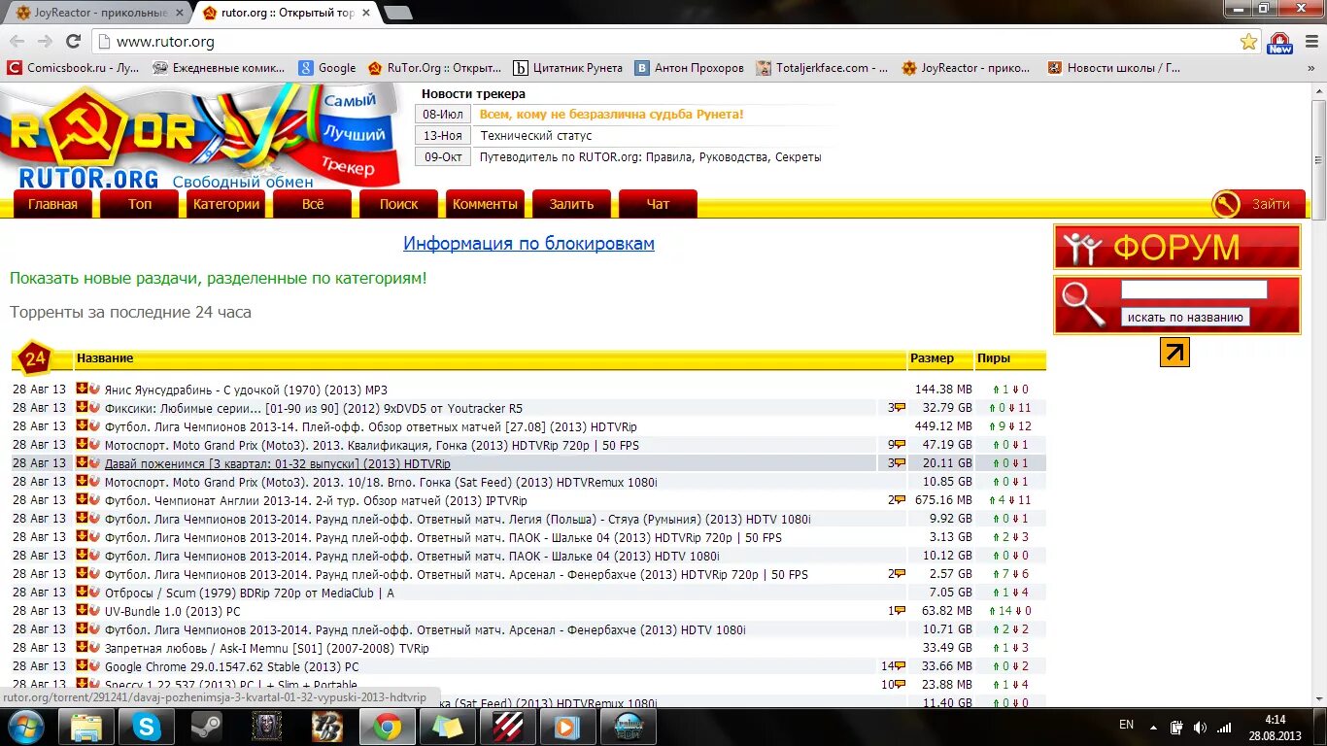Click the browser Back arrow
This screenshot has width=1327, height=746.
[x=16, y=42]
